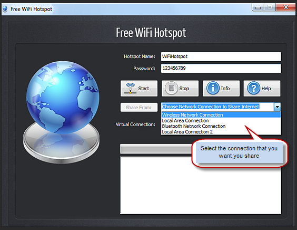This screenshot has width=297, height=230.
Task: Click the globe logo image
Action: pos(62,112)
